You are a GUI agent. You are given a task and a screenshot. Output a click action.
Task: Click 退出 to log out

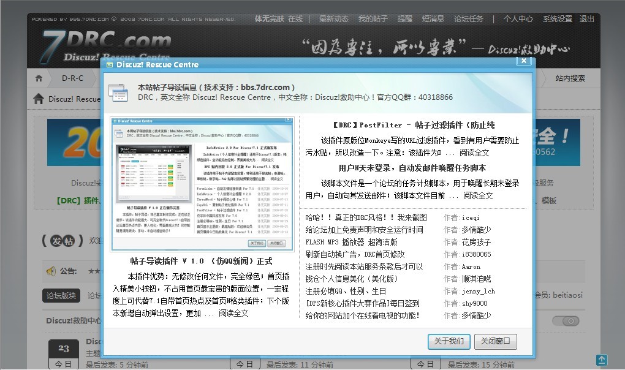[587, 19]
